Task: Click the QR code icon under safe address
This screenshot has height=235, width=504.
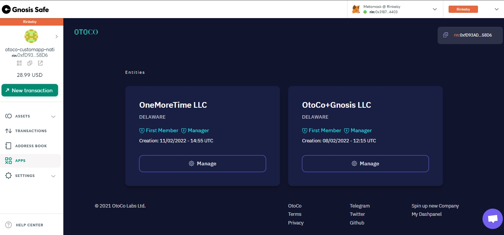Action: (x=19, y=63)
